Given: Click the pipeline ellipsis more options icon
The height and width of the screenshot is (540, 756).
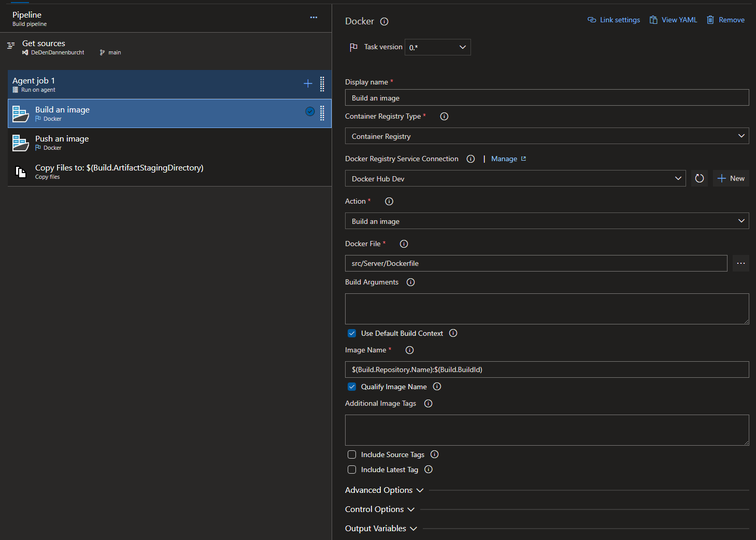Looking at the screenshot, I should pos(313,18).
